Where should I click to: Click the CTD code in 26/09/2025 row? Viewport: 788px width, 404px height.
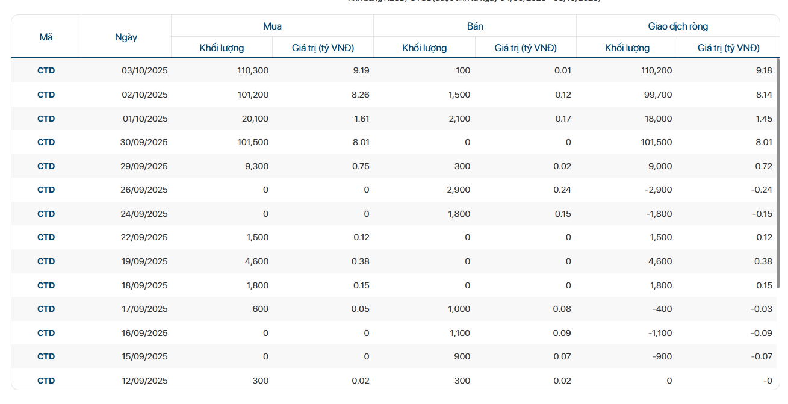point(46,190)
